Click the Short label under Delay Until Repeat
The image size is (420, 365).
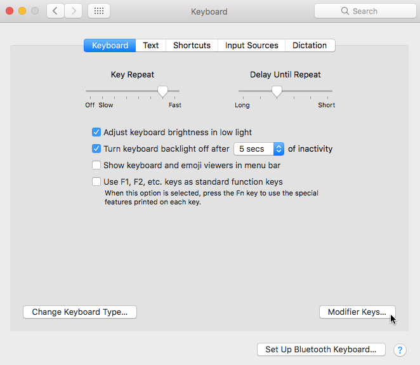327,105
